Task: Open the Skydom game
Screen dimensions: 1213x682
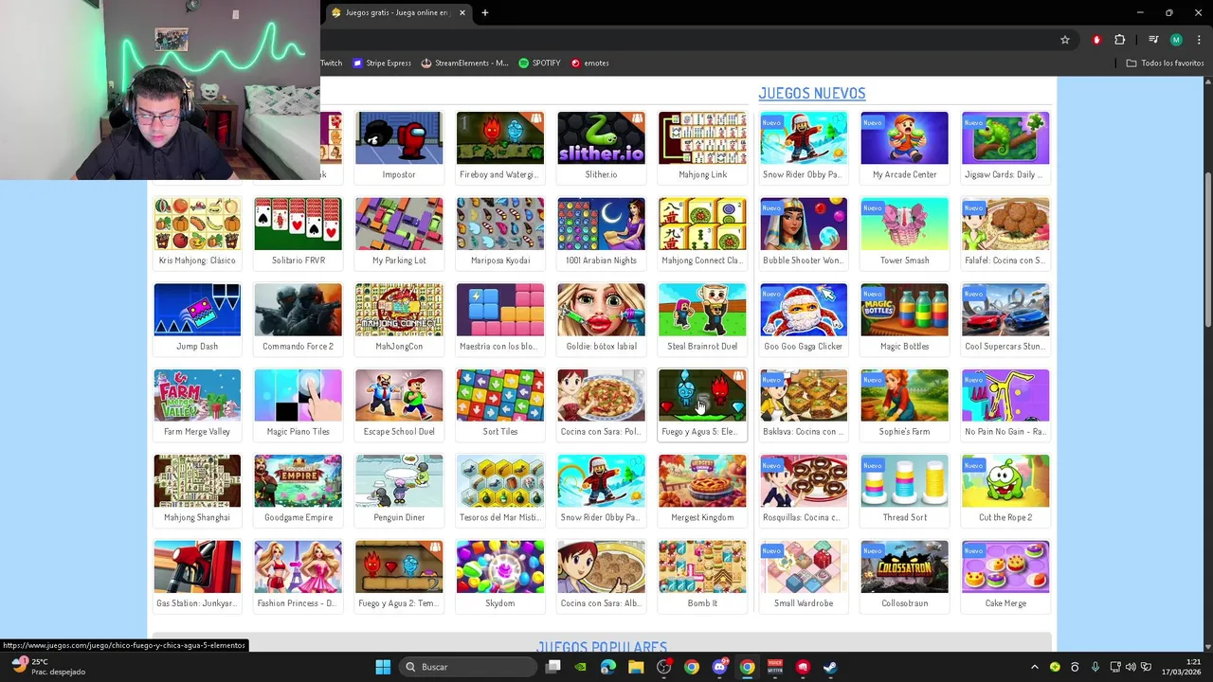Action: (500, 576)
